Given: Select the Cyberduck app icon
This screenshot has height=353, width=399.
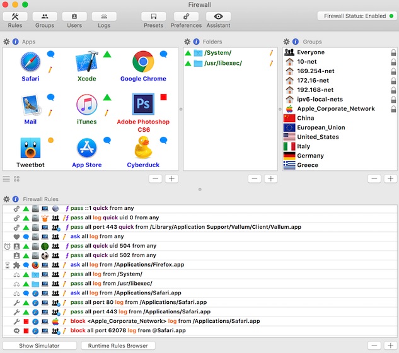Looking at the screenshot, I should click(x=142, y=148).
